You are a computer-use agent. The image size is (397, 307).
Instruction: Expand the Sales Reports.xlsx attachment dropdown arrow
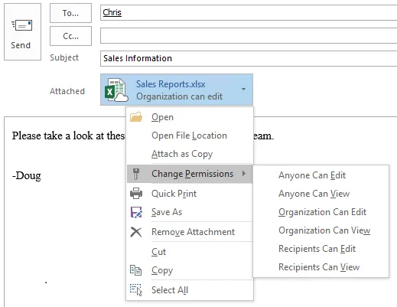pos(243,89)
